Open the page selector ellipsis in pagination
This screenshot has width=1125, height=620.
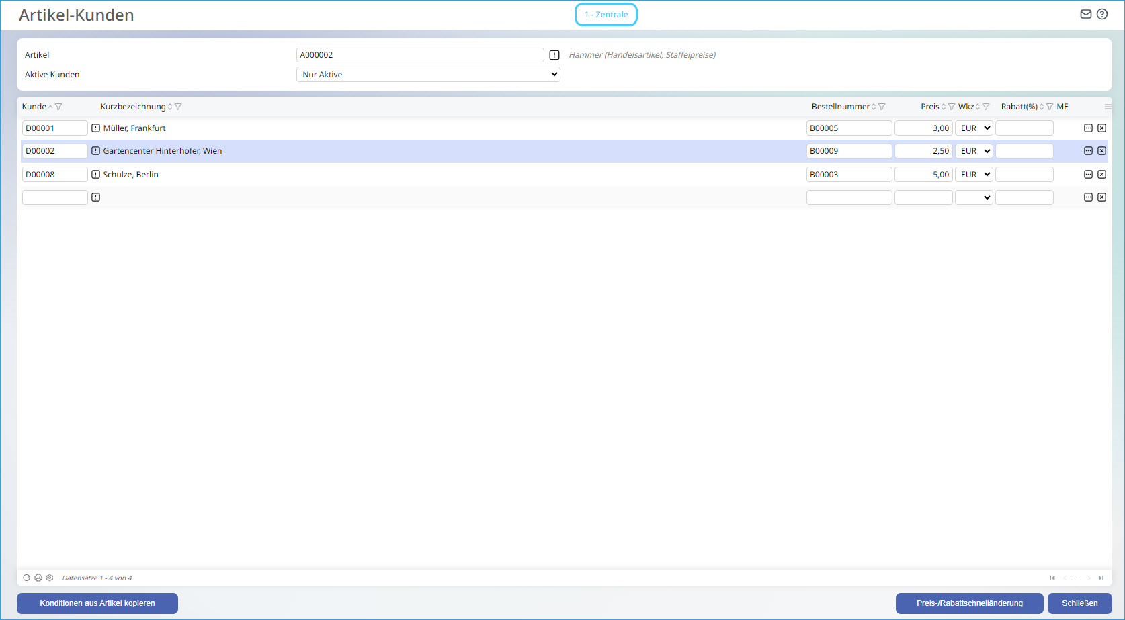coord(1077,578)
